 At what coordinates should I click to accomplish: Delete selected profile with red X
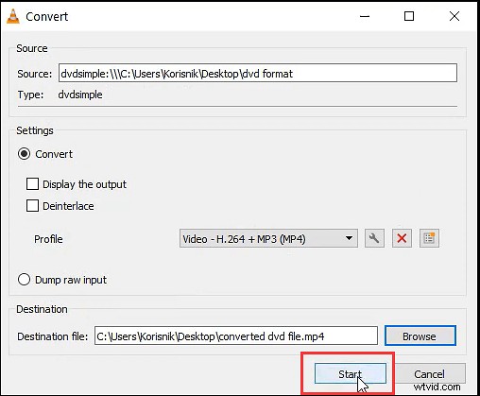tap(402, 238)
